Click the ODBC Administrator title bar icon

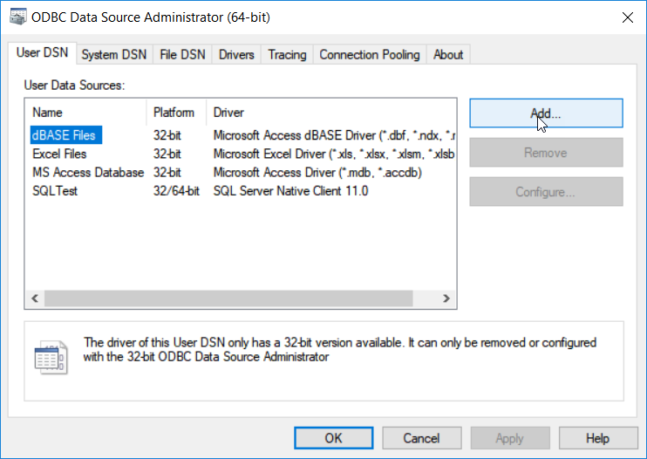point(15,16)
